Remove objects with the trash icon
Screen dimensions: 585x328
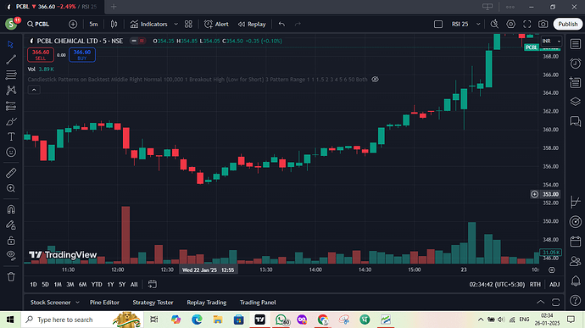tap(11, 276)
